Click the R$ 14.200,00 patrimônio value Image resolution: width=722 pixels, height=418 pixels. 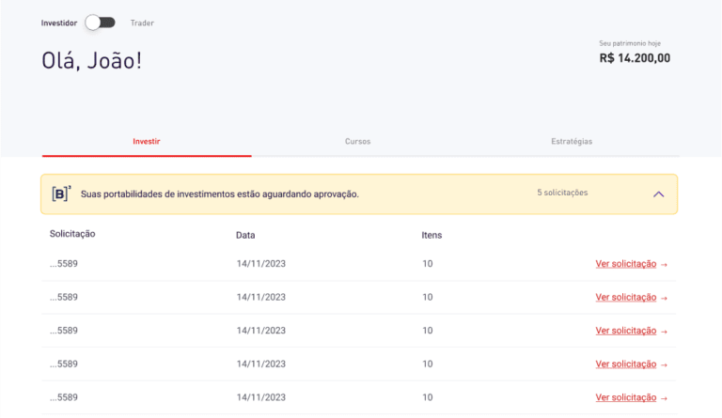coord(635,58)
